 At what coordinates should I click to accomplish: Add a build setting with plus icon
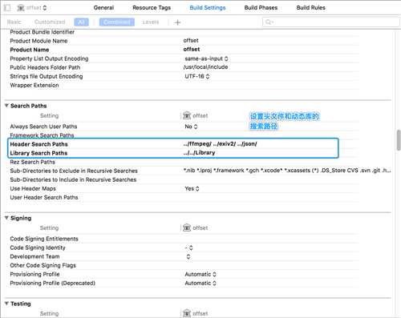[177, 22]
